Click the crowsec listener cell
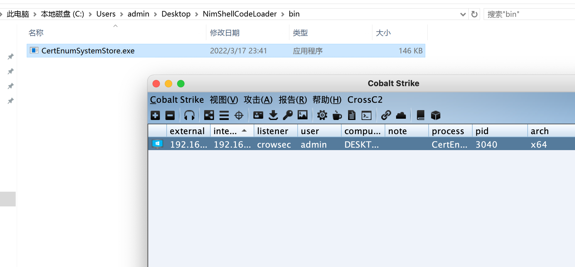 tap(274, 145)
